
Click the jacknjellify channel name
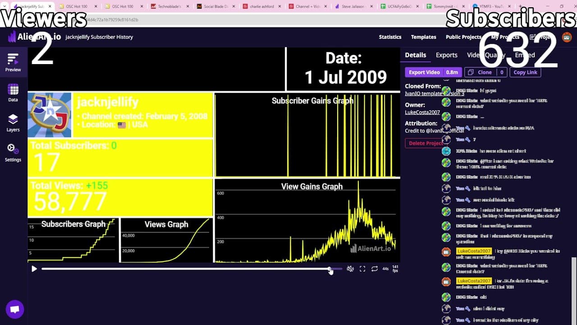tap(108, 102)
